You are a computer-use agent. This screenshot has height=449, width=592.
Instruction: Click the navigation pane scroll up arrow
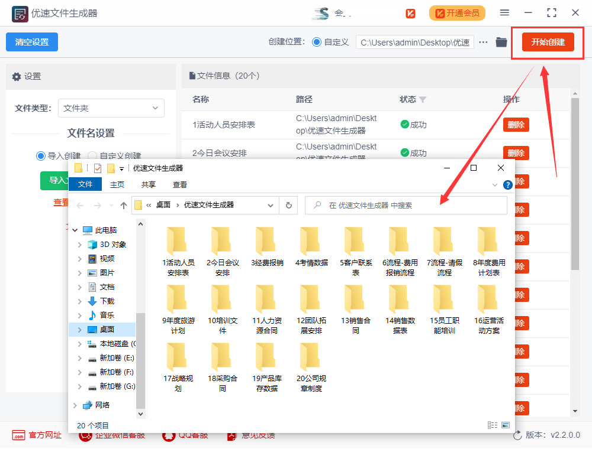(x=140, y=224)
